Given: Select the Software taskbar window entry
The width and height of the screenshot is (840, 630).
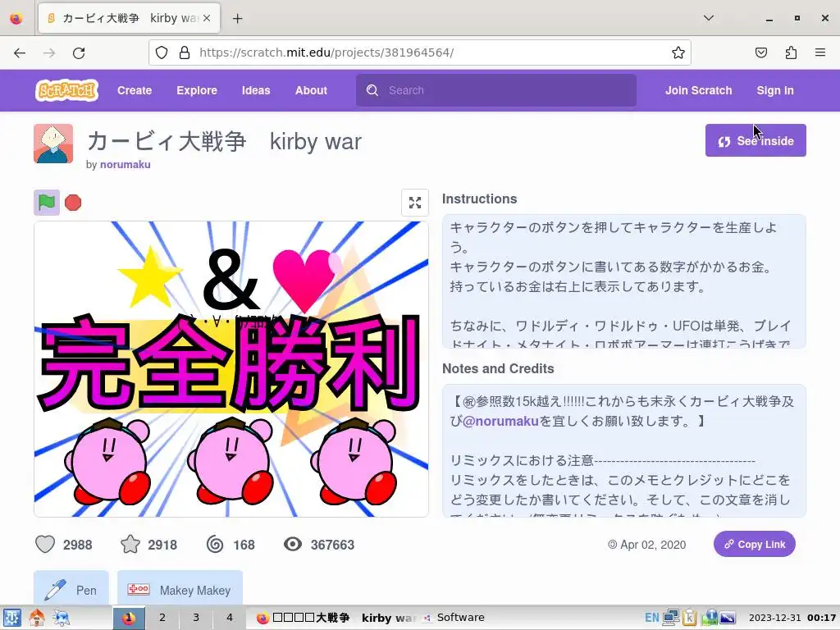Looking at the screenshot, I should (x=454, y=617).
